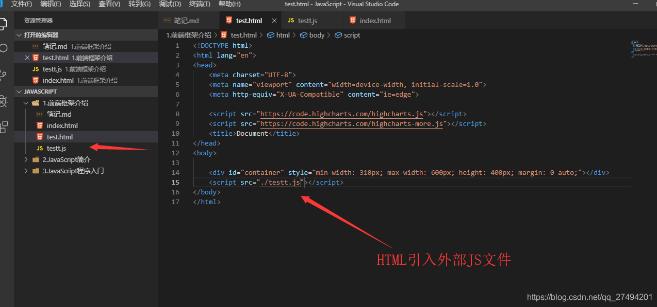Click the 资源管理器 panel title
Screen dimensions: 657x307
(x=38, y=21)
